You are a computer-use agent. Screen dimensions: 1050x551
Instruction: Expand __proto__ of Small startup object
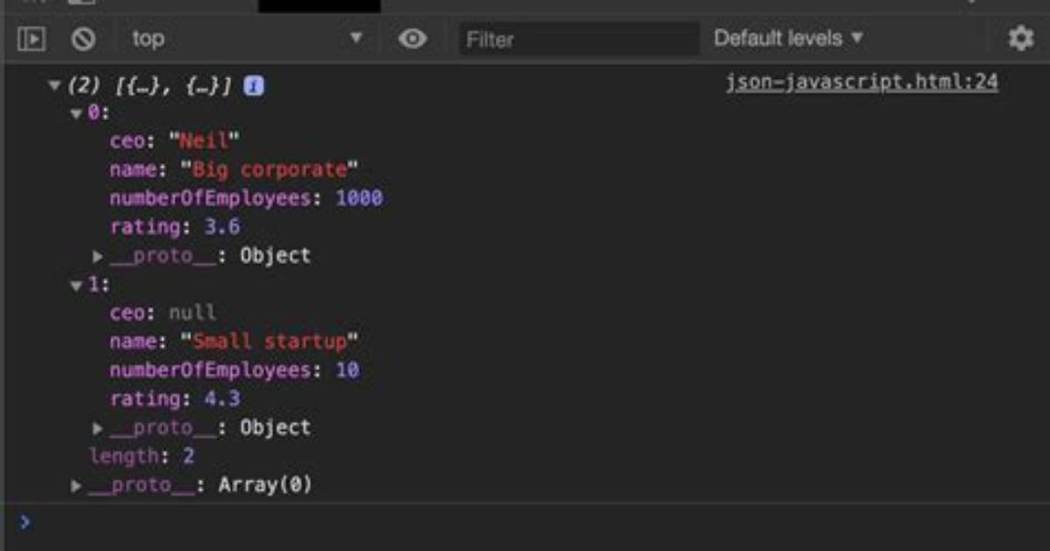tap(97, 428)
